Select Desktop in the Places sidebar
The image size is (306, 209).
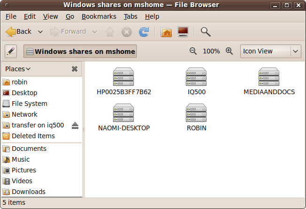[x=42, y=93]
